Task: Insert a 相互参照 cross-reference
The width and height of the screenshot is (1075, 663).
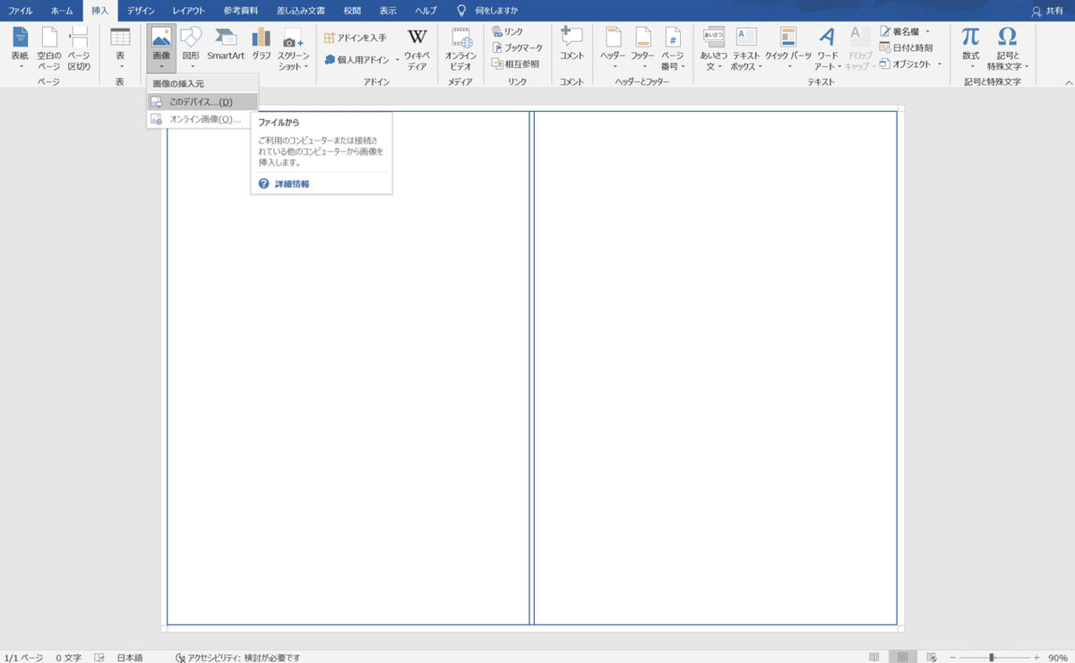Action: [x=516, y=64]
